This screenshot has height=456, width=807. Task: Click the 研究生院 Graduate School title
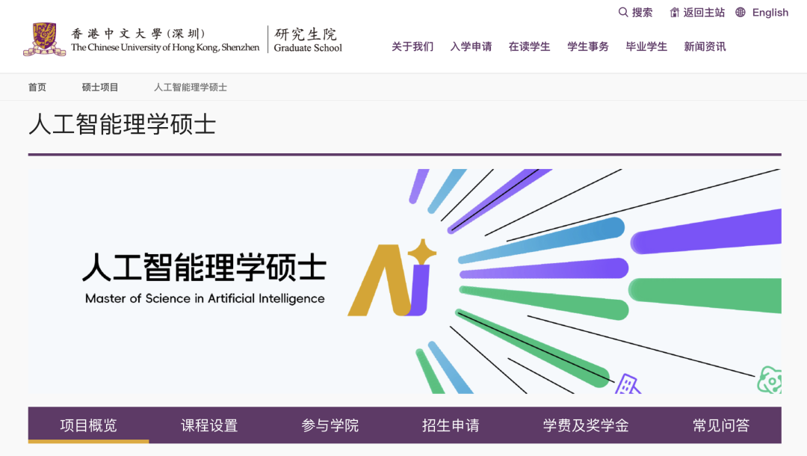307,40
